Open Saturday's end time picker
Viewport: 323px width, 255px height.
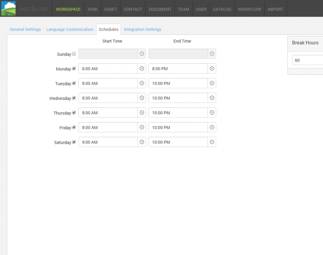(212, 142)
